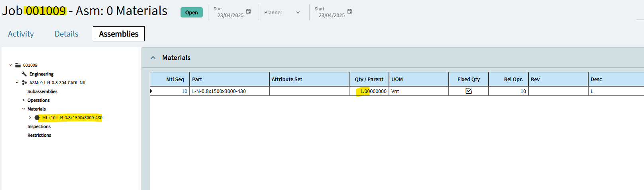Click the material hexagon icon for Mtl 10
This screenshot has width=644, height=190.
click(37, 118)
